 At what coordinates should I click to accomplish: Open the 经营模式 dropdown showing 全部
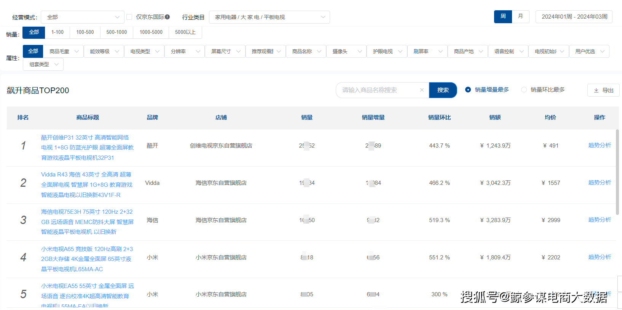(x=83, y=17)
